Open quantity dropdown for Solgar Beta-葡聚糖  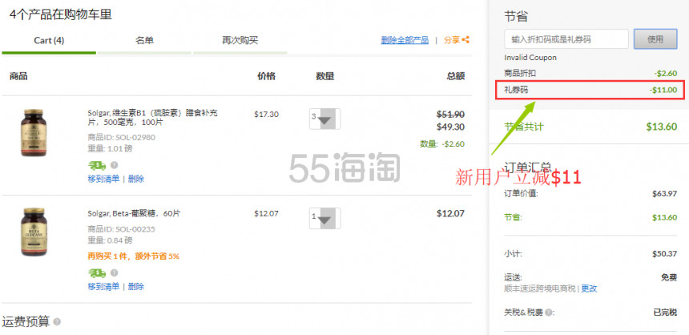pos(324,219)
